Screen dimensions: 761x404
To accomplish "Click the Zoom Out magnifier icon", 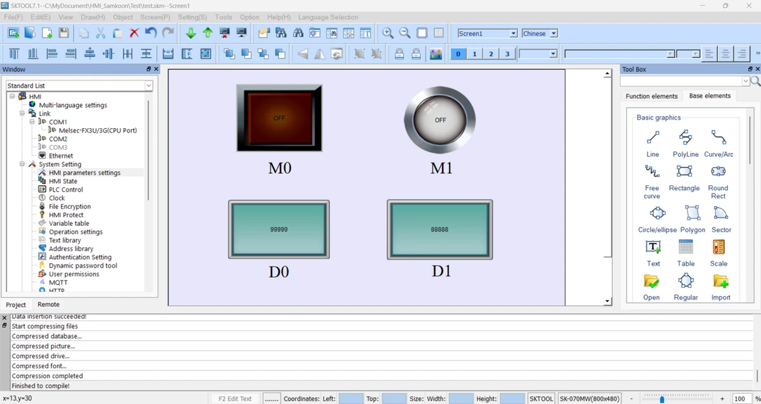I will pyautogui.click(x=405, y=33).
